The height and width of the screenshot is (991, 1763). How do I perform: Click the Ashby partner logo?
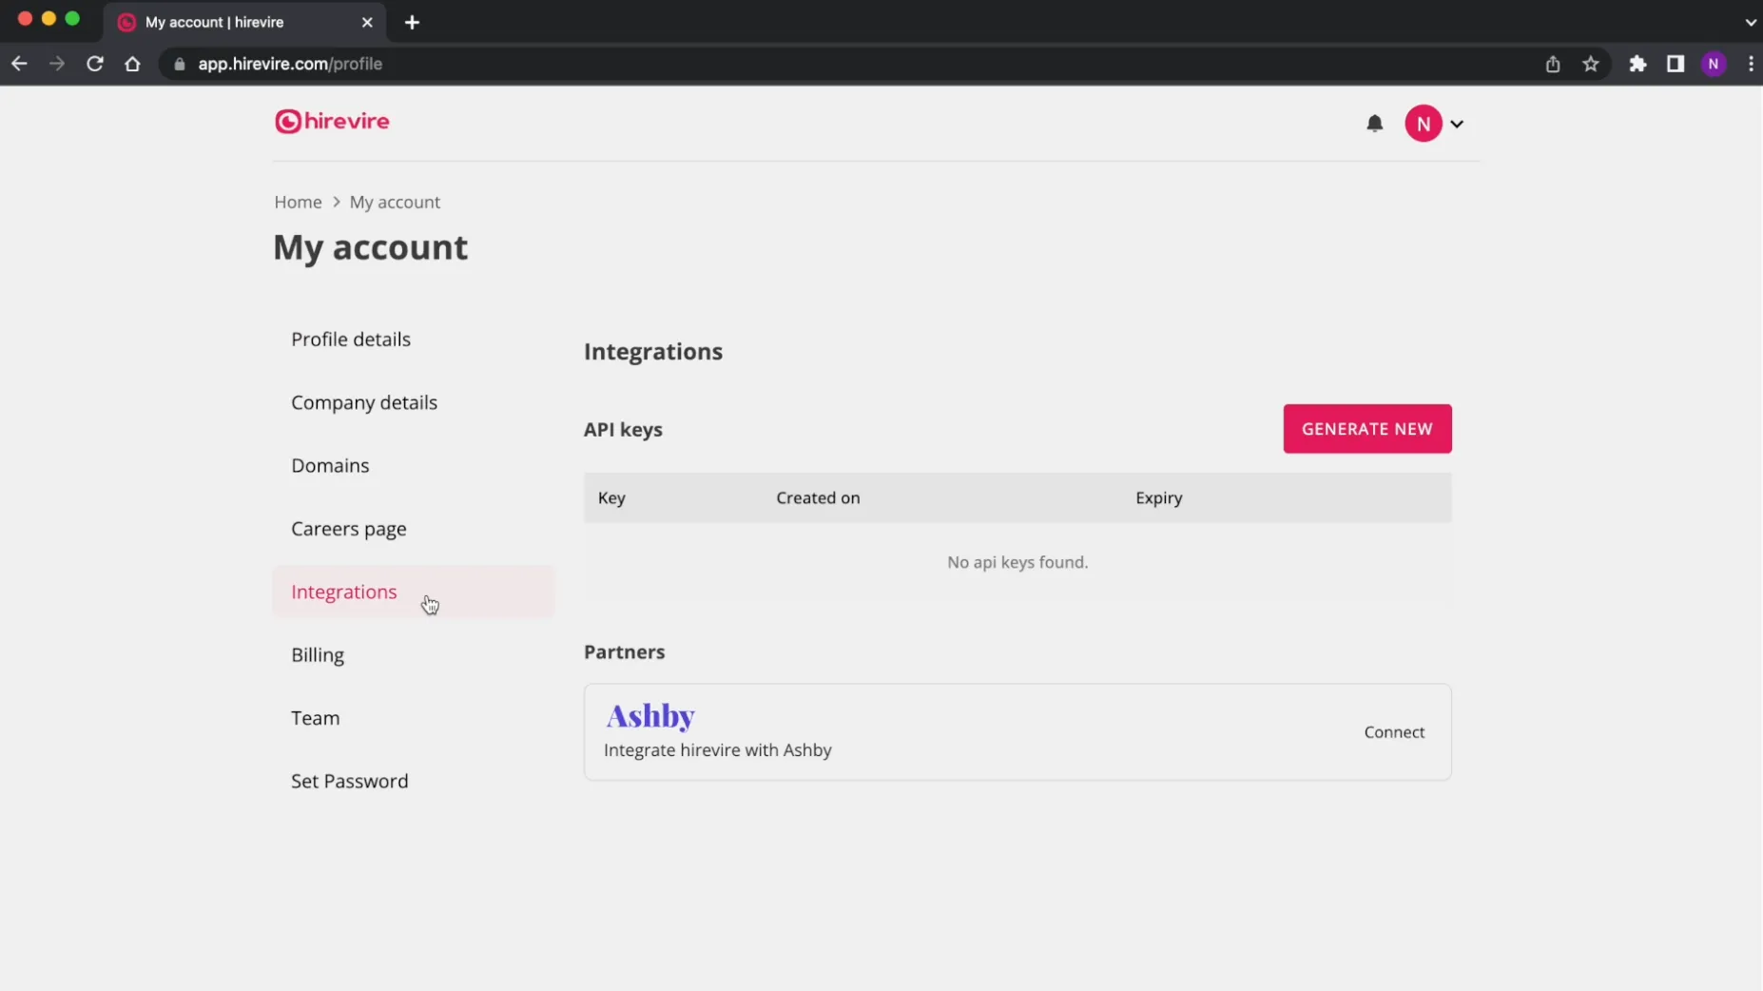coord(650,715)
